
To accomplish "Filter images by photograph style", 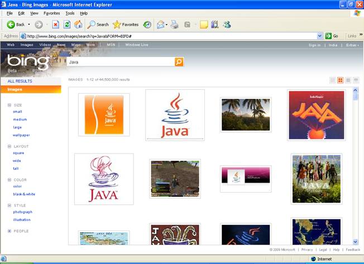I will (23, 212).
